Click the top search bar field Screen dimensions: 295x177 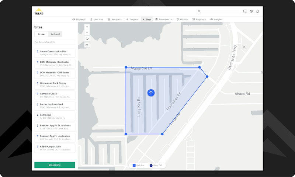[218, 11]
